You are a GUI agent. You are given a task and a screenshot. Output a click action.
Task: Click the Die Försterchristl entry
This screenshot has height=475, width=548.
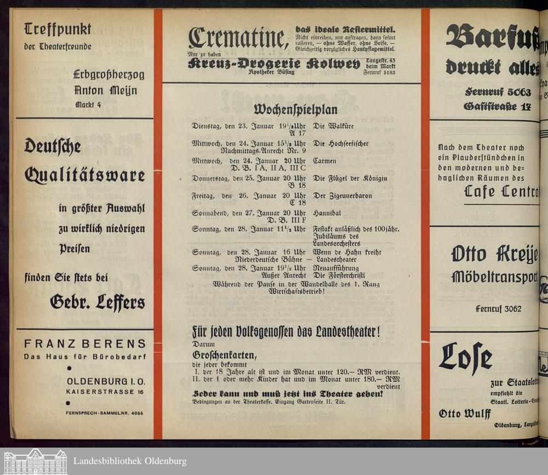[x=339, y=275]
